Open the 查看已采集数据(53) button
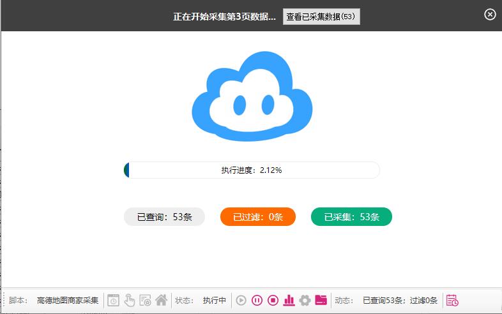The image size is (502, 314). tap(321, 17)
